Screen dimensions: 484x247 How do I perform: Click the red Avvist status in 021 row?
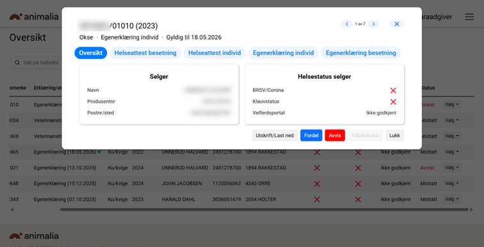point(427,168)
